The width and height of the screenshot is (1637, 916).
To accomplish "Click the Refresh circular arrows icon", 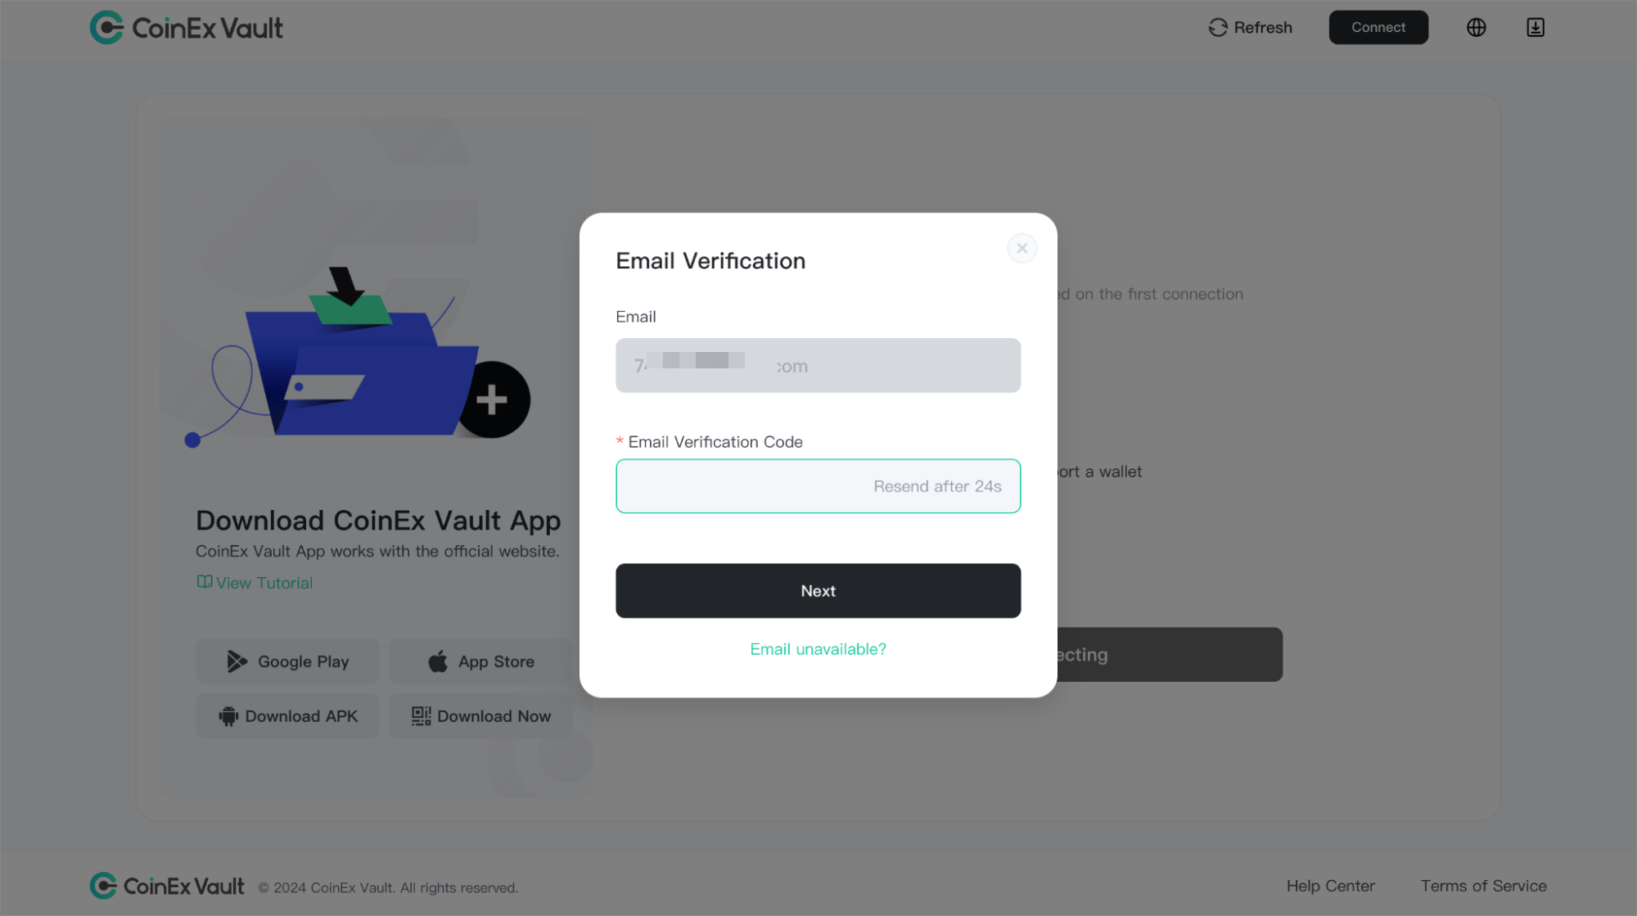I will (1218, 28).
